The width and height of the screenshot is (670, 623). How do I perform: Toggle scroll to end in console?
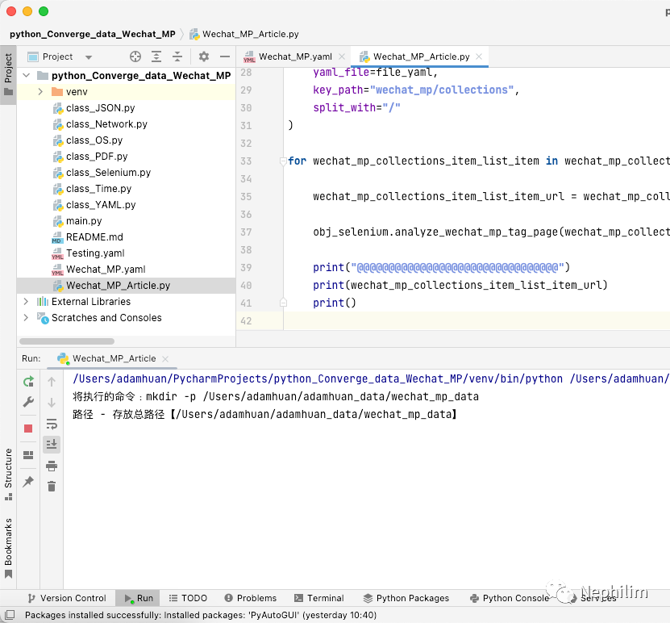pos(52,444)
